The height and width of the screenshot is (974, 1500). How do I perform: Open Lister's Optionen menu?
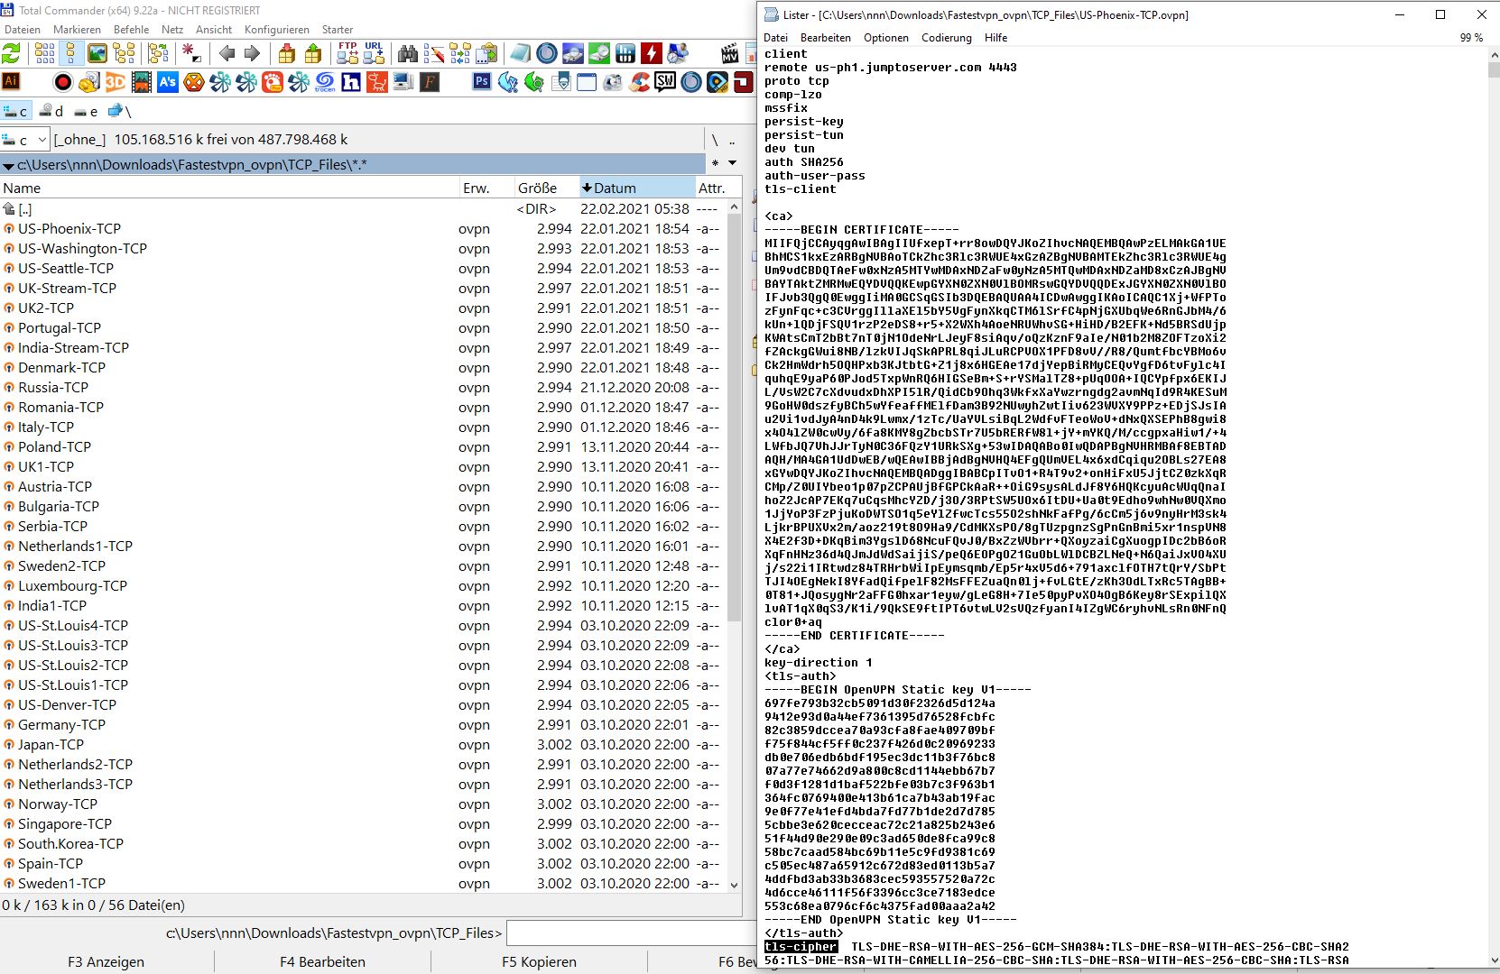click(x=885, y=38)
